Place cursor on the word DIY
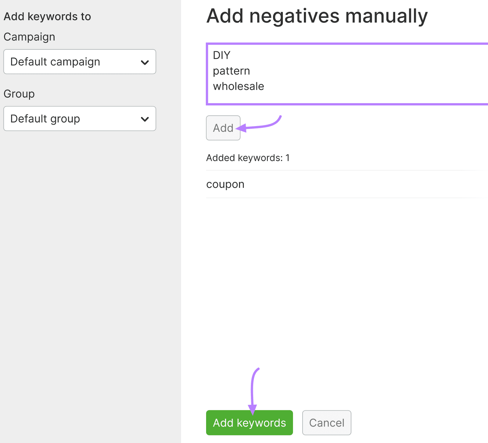Image resolution: width=488 pixels, height=443 pixels. point(222,55)
